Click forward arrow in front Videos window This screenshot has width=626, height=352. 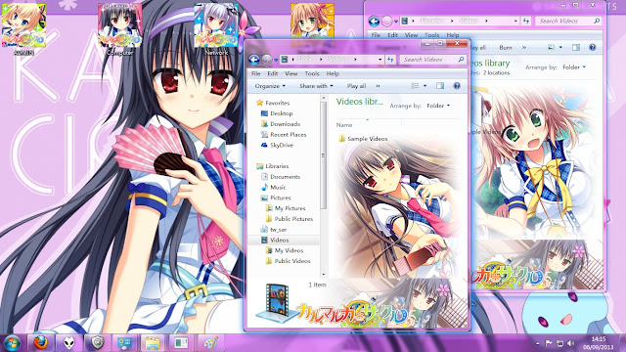(x=267, y=60)
